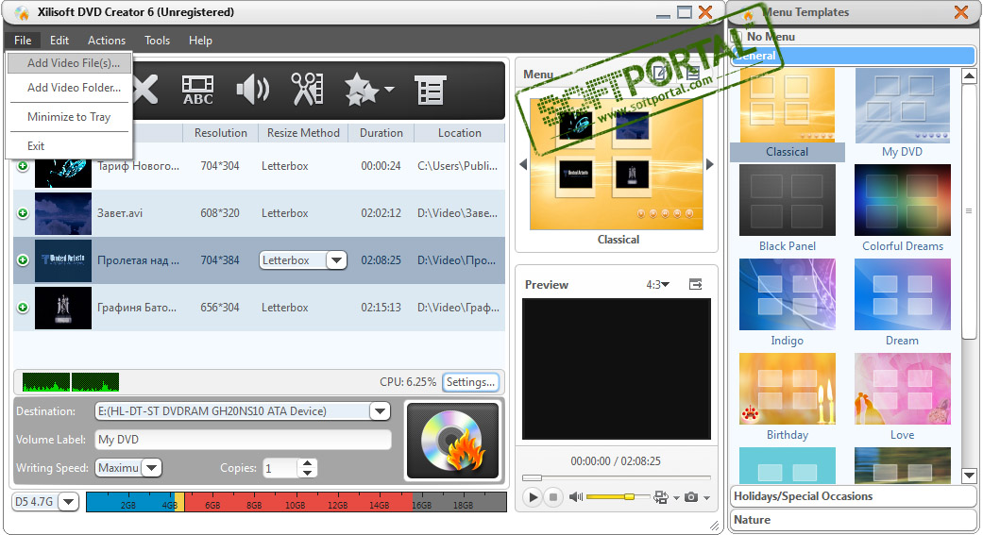
Task: Expand the Holidays/Special Occasions category
Action: [853, 496]
